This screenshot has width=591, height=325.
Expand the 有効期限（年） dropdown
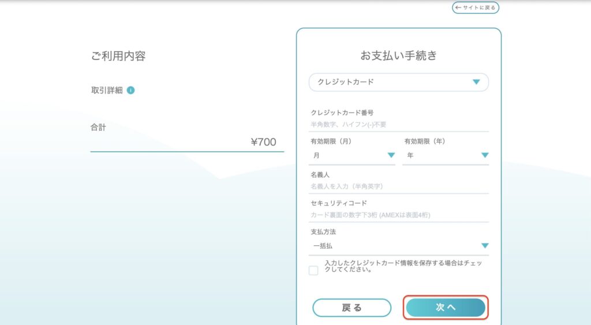(445, 155)
